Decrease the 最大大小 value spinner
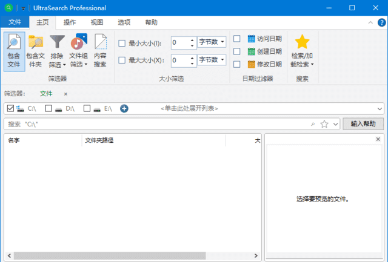The image size is (388, 262). [x=192, y=63]
